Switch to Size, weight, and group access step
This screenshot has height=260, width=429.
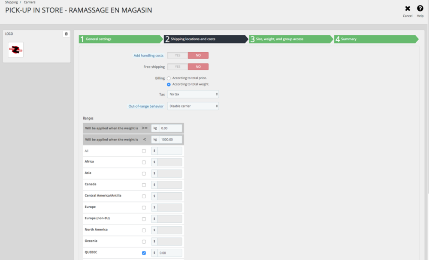click(x=291, y=39)
